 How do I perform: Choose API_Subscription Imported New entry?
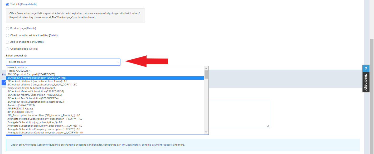105,115
